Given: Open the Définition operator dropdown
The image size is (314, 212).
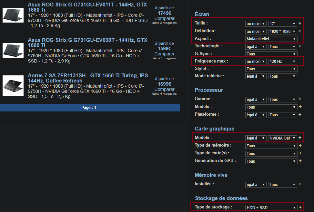Looking at the screenshot, I should 256,32.
